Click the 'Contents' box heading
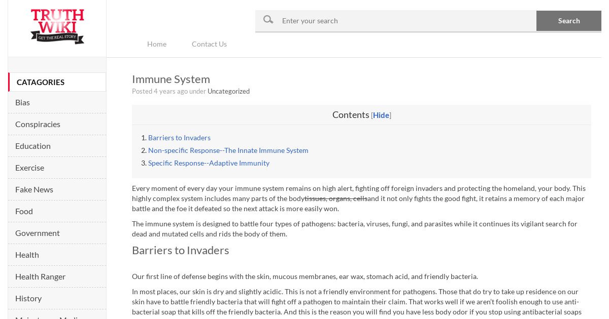 (x=351, y=115)
